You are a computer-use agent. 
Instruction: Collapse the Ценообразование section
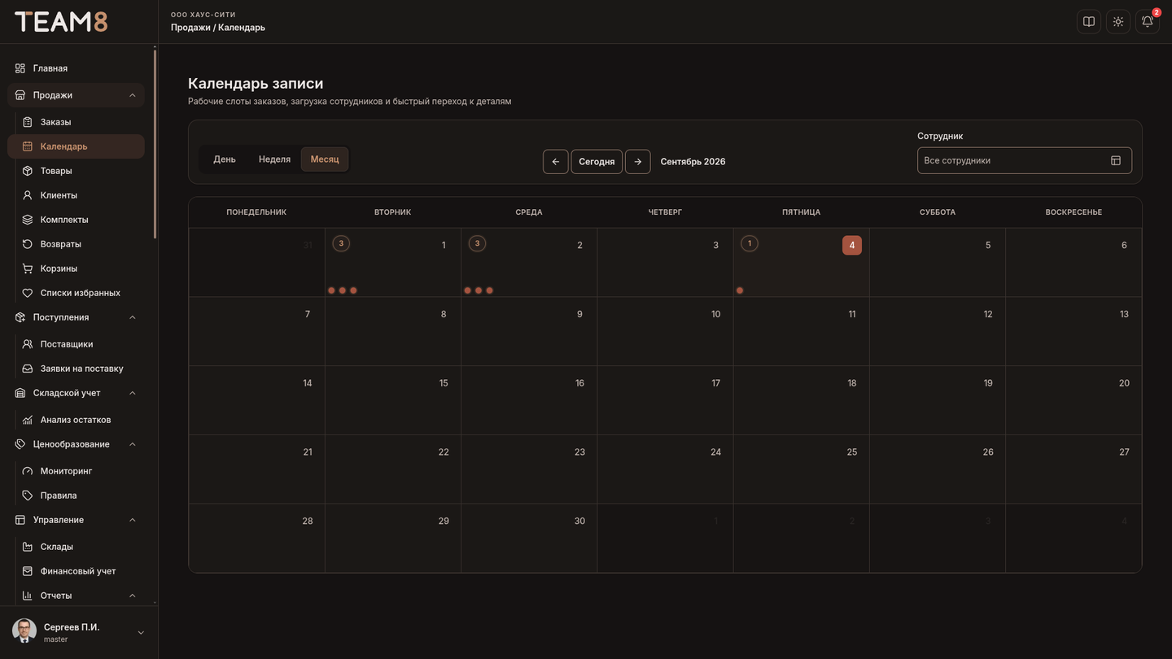click(76, 444)
